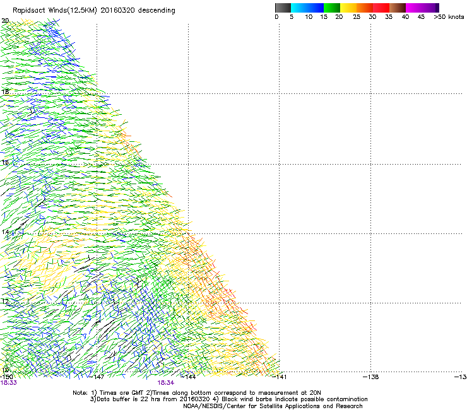467x410 pixels.
Task: Click the 18:34 pass time label
Action: (x=166, y=383)
